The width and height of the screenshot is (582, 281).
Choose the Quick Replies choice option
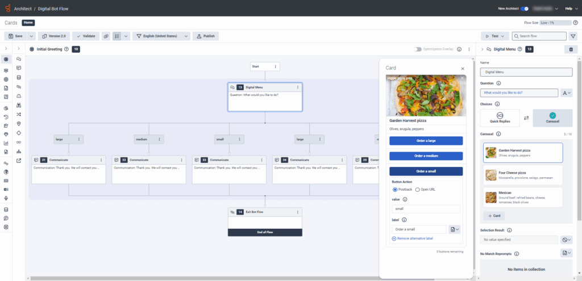click(500, 118)
